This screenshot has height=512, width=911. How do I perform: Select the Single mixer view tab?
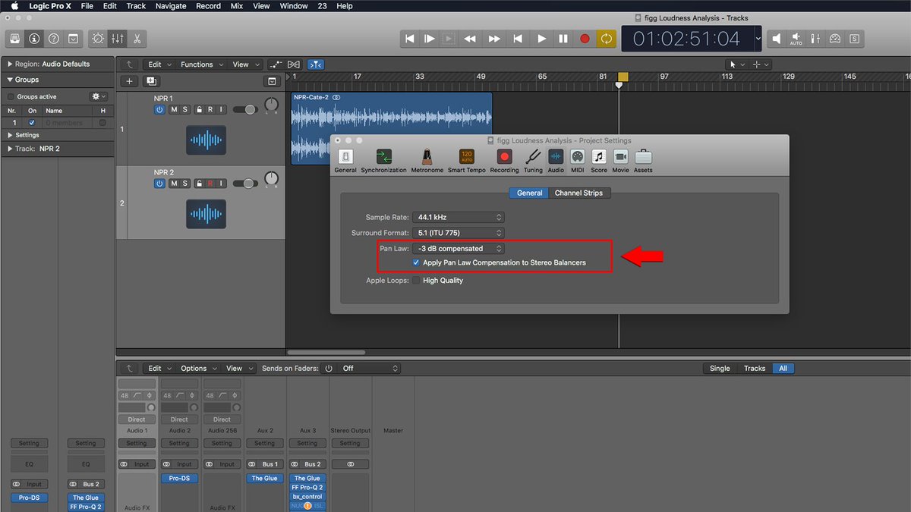coord(720,368)
